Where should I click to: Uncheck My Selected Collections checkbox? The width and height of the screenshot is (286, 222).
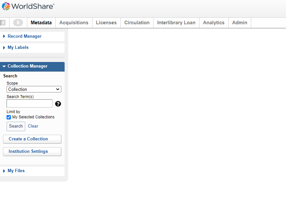pos(9,117)
